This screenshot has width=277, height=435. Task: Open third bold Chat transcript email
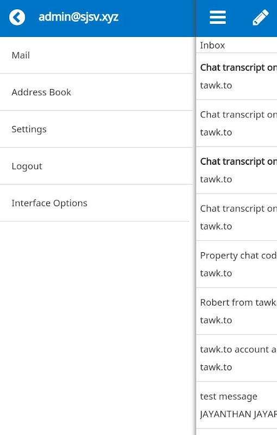click(237, 170)
